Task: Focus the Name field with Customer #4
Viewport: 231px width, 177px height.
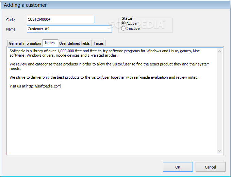Action: [x=69, y=29]
